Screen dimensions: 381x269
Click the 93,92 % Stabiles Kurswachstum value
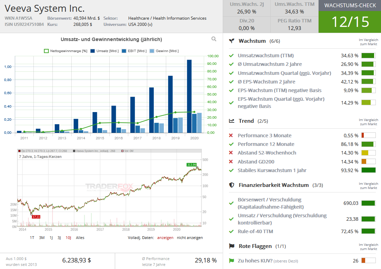(x=350, y=170)
